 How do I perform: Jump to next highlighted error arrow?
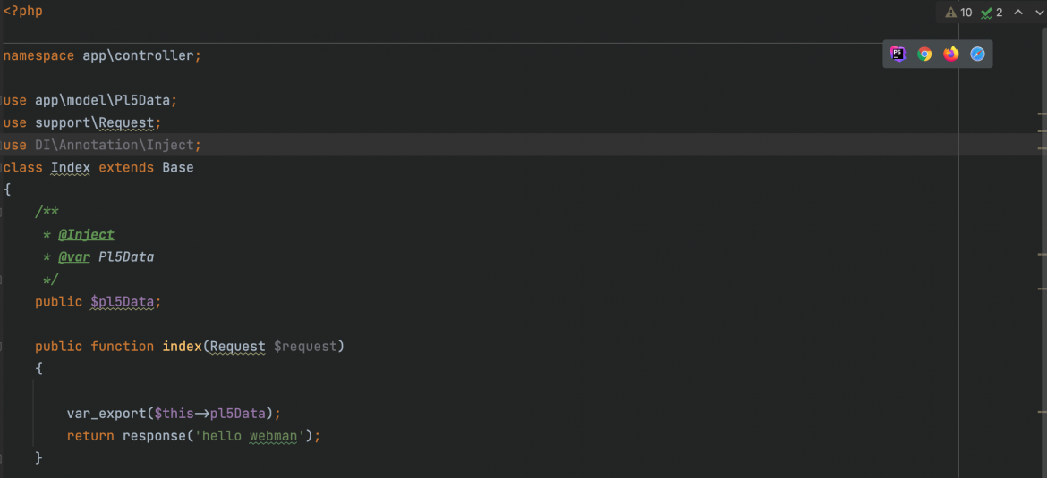pyautogui.click(x=1039, y=12)
